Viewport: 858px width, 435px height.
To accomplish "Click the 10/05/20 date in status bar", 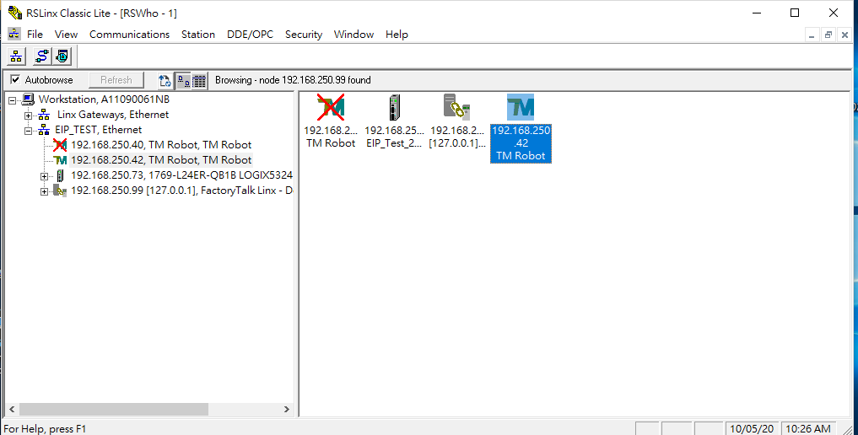I will click(752, 429).
